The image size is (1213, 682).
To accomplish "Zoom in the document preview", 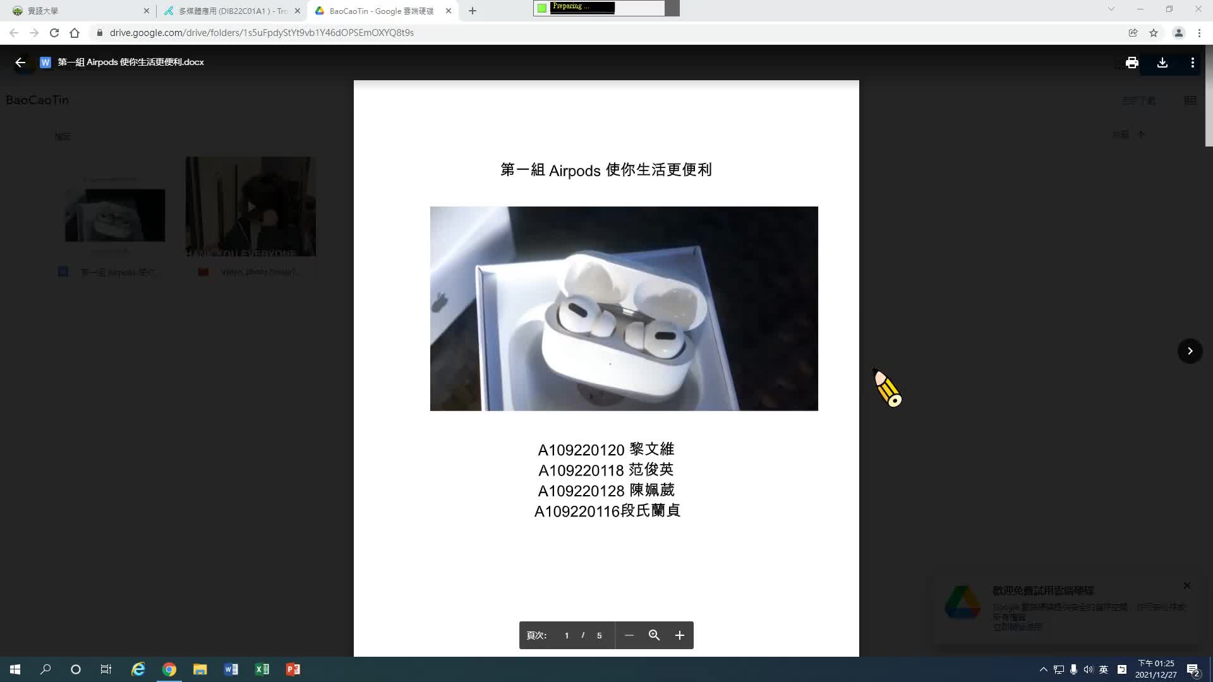I will click(x=679, y=635).
